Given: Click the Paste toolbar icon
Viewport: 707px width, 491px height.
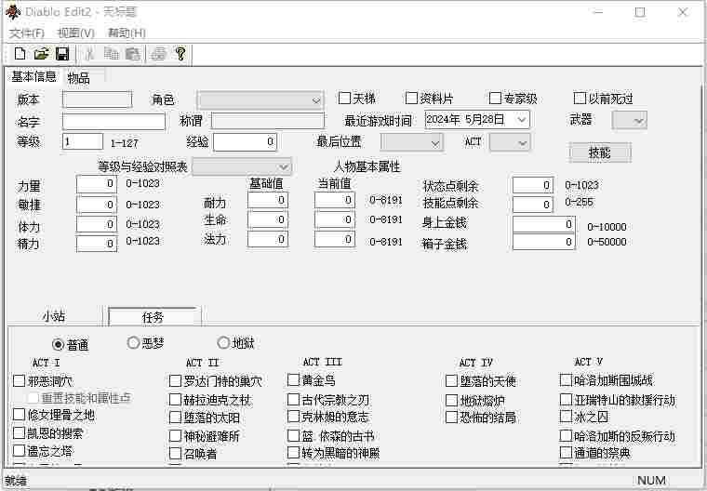Looking at the screenshot, I should (x=132, y=54).
